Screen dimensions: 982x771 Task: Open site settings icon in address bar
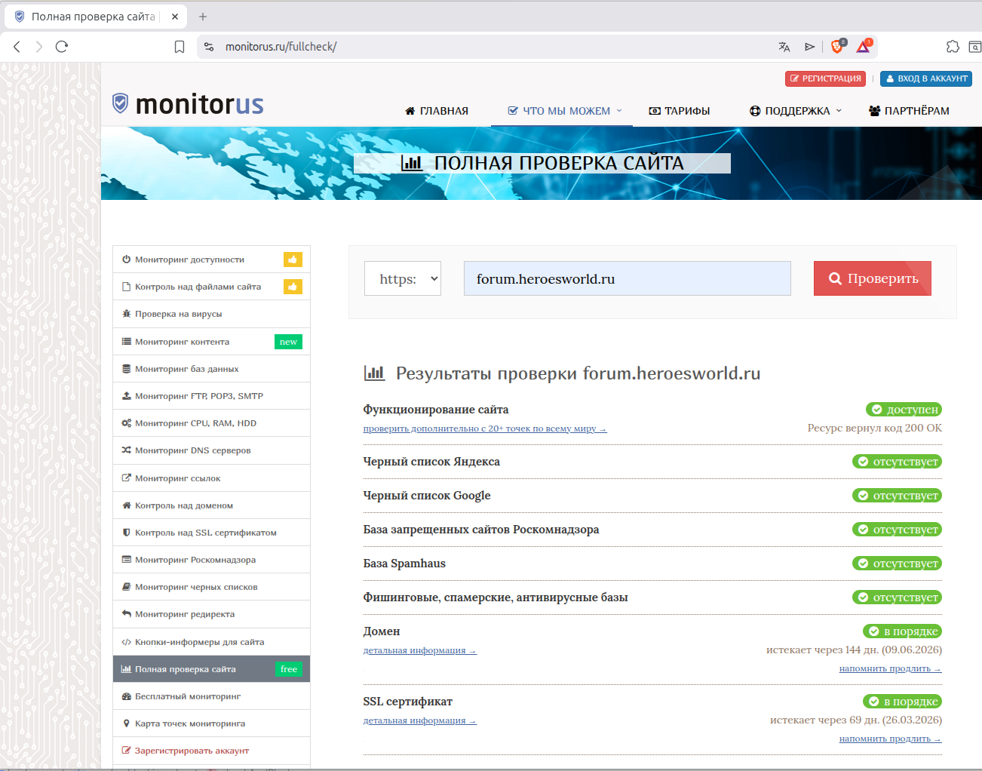pyautogui.click(x=209, y=47)
